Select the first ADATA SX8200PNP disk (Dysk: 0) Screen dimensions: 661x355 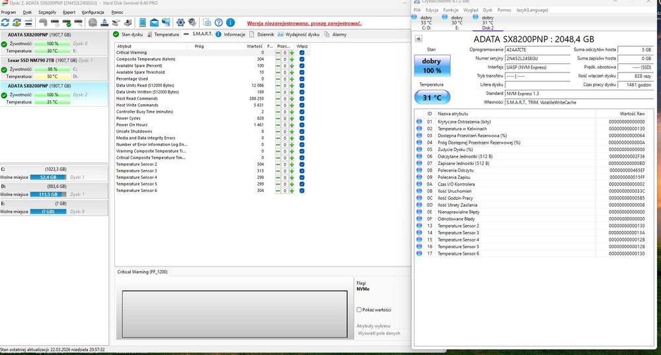[54, 43]
